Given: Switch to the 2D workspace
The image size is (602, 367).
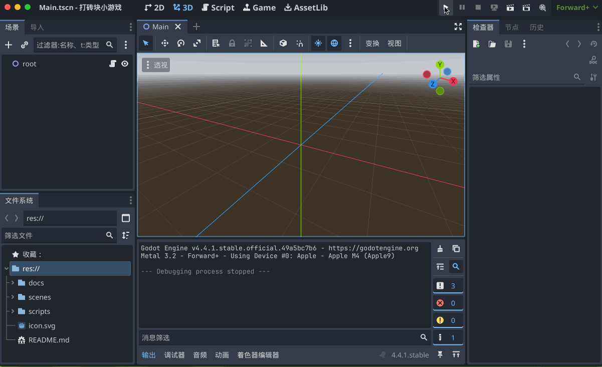Looking at the screenshot, I should tap(154, 8).
